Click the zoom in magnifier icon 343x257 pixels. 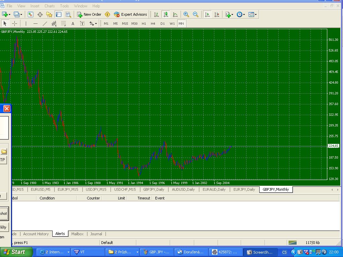[186, 14]
